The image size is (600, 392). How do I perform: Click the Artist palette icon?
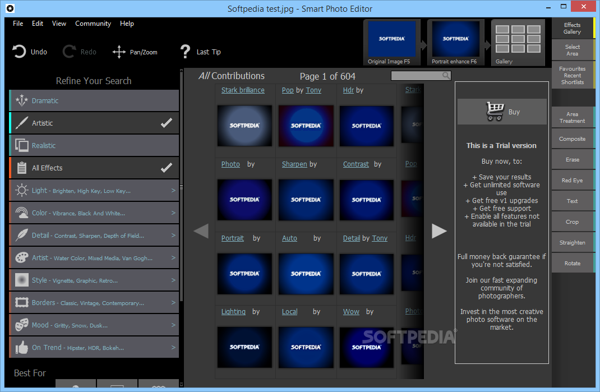[22, 257]
